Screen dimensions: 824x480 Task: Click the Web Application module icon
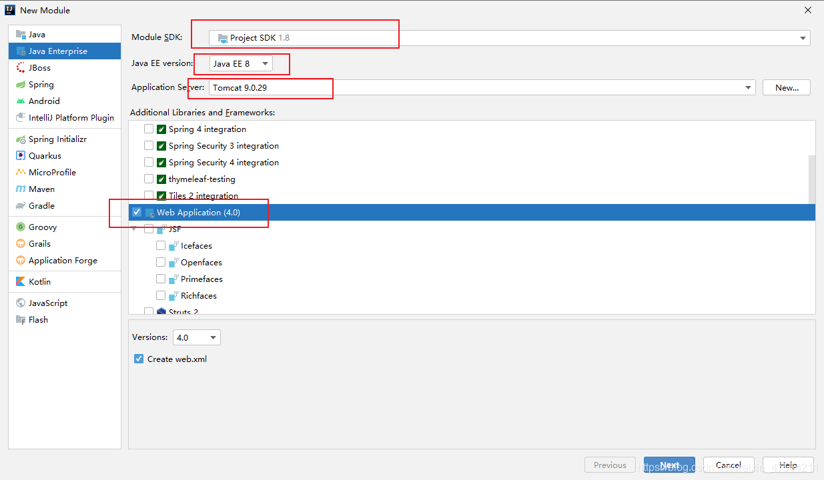click(x=149, y=213)
